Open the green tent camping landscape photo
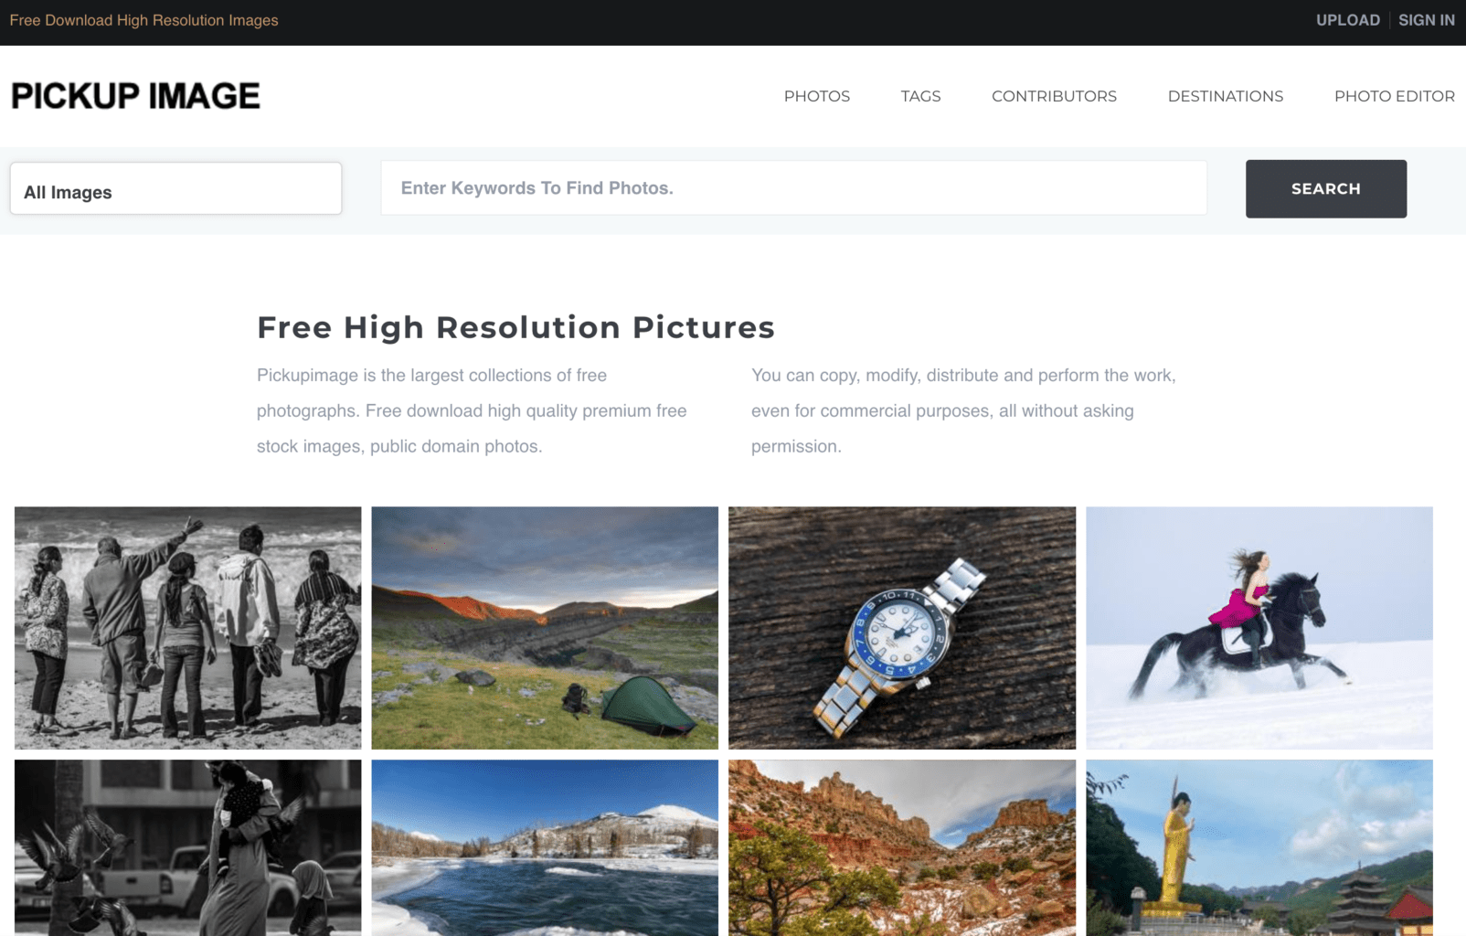Screen dimensions: 1466x936 click(545, 628)
